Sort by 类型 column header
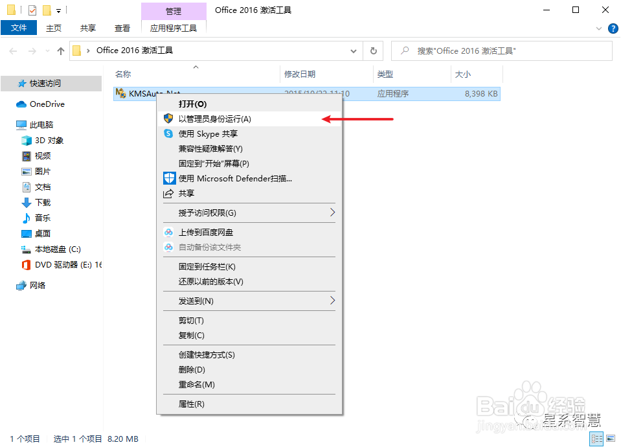Viewport: 621px width, 447px height. 412,74
